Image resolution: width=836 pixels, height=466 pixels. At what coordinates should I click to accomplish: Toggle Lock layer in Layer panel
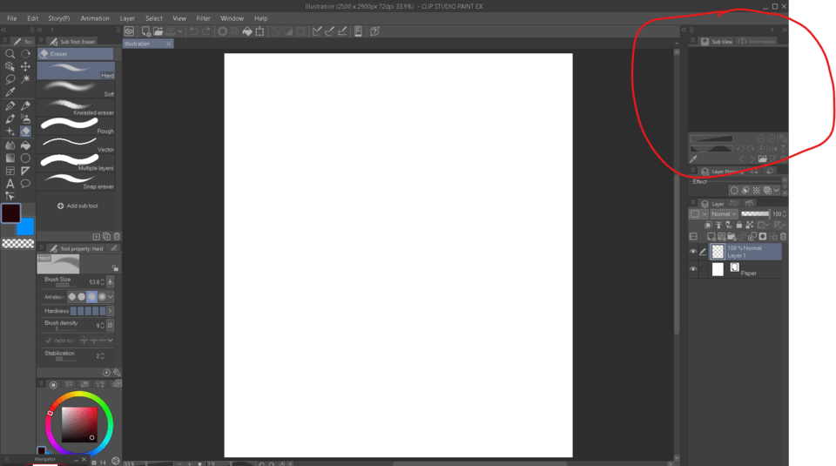coord(739,225)
